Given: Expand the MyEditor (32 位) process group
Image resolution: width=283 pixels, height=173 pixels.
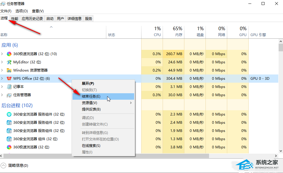Looking at the screenshot, I should coord(2,62).
